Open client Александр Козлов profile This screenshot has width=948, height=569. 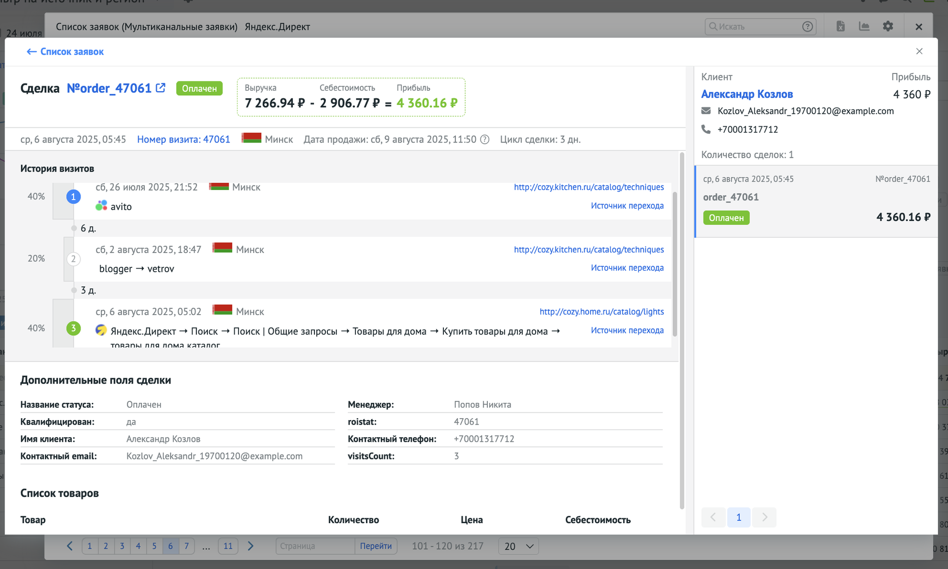pyautogui.click(x=747, y=94)
